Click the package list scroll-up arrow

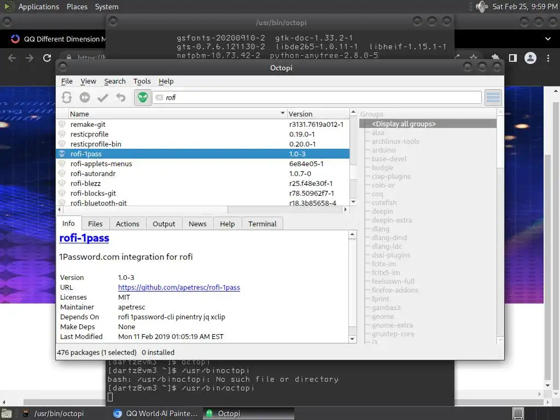(353, 112)
